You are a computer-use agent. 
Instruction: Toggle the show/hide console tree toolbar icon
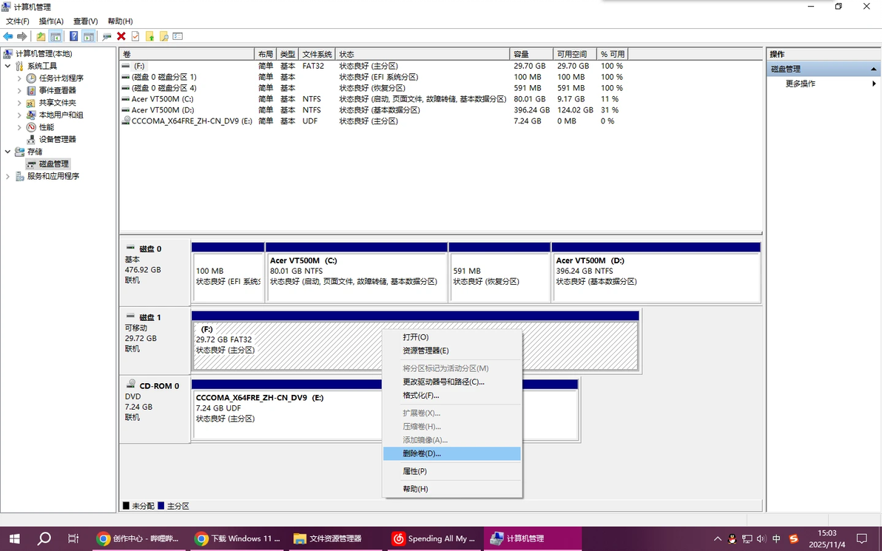pyautogui.click(x=55, y=36)
